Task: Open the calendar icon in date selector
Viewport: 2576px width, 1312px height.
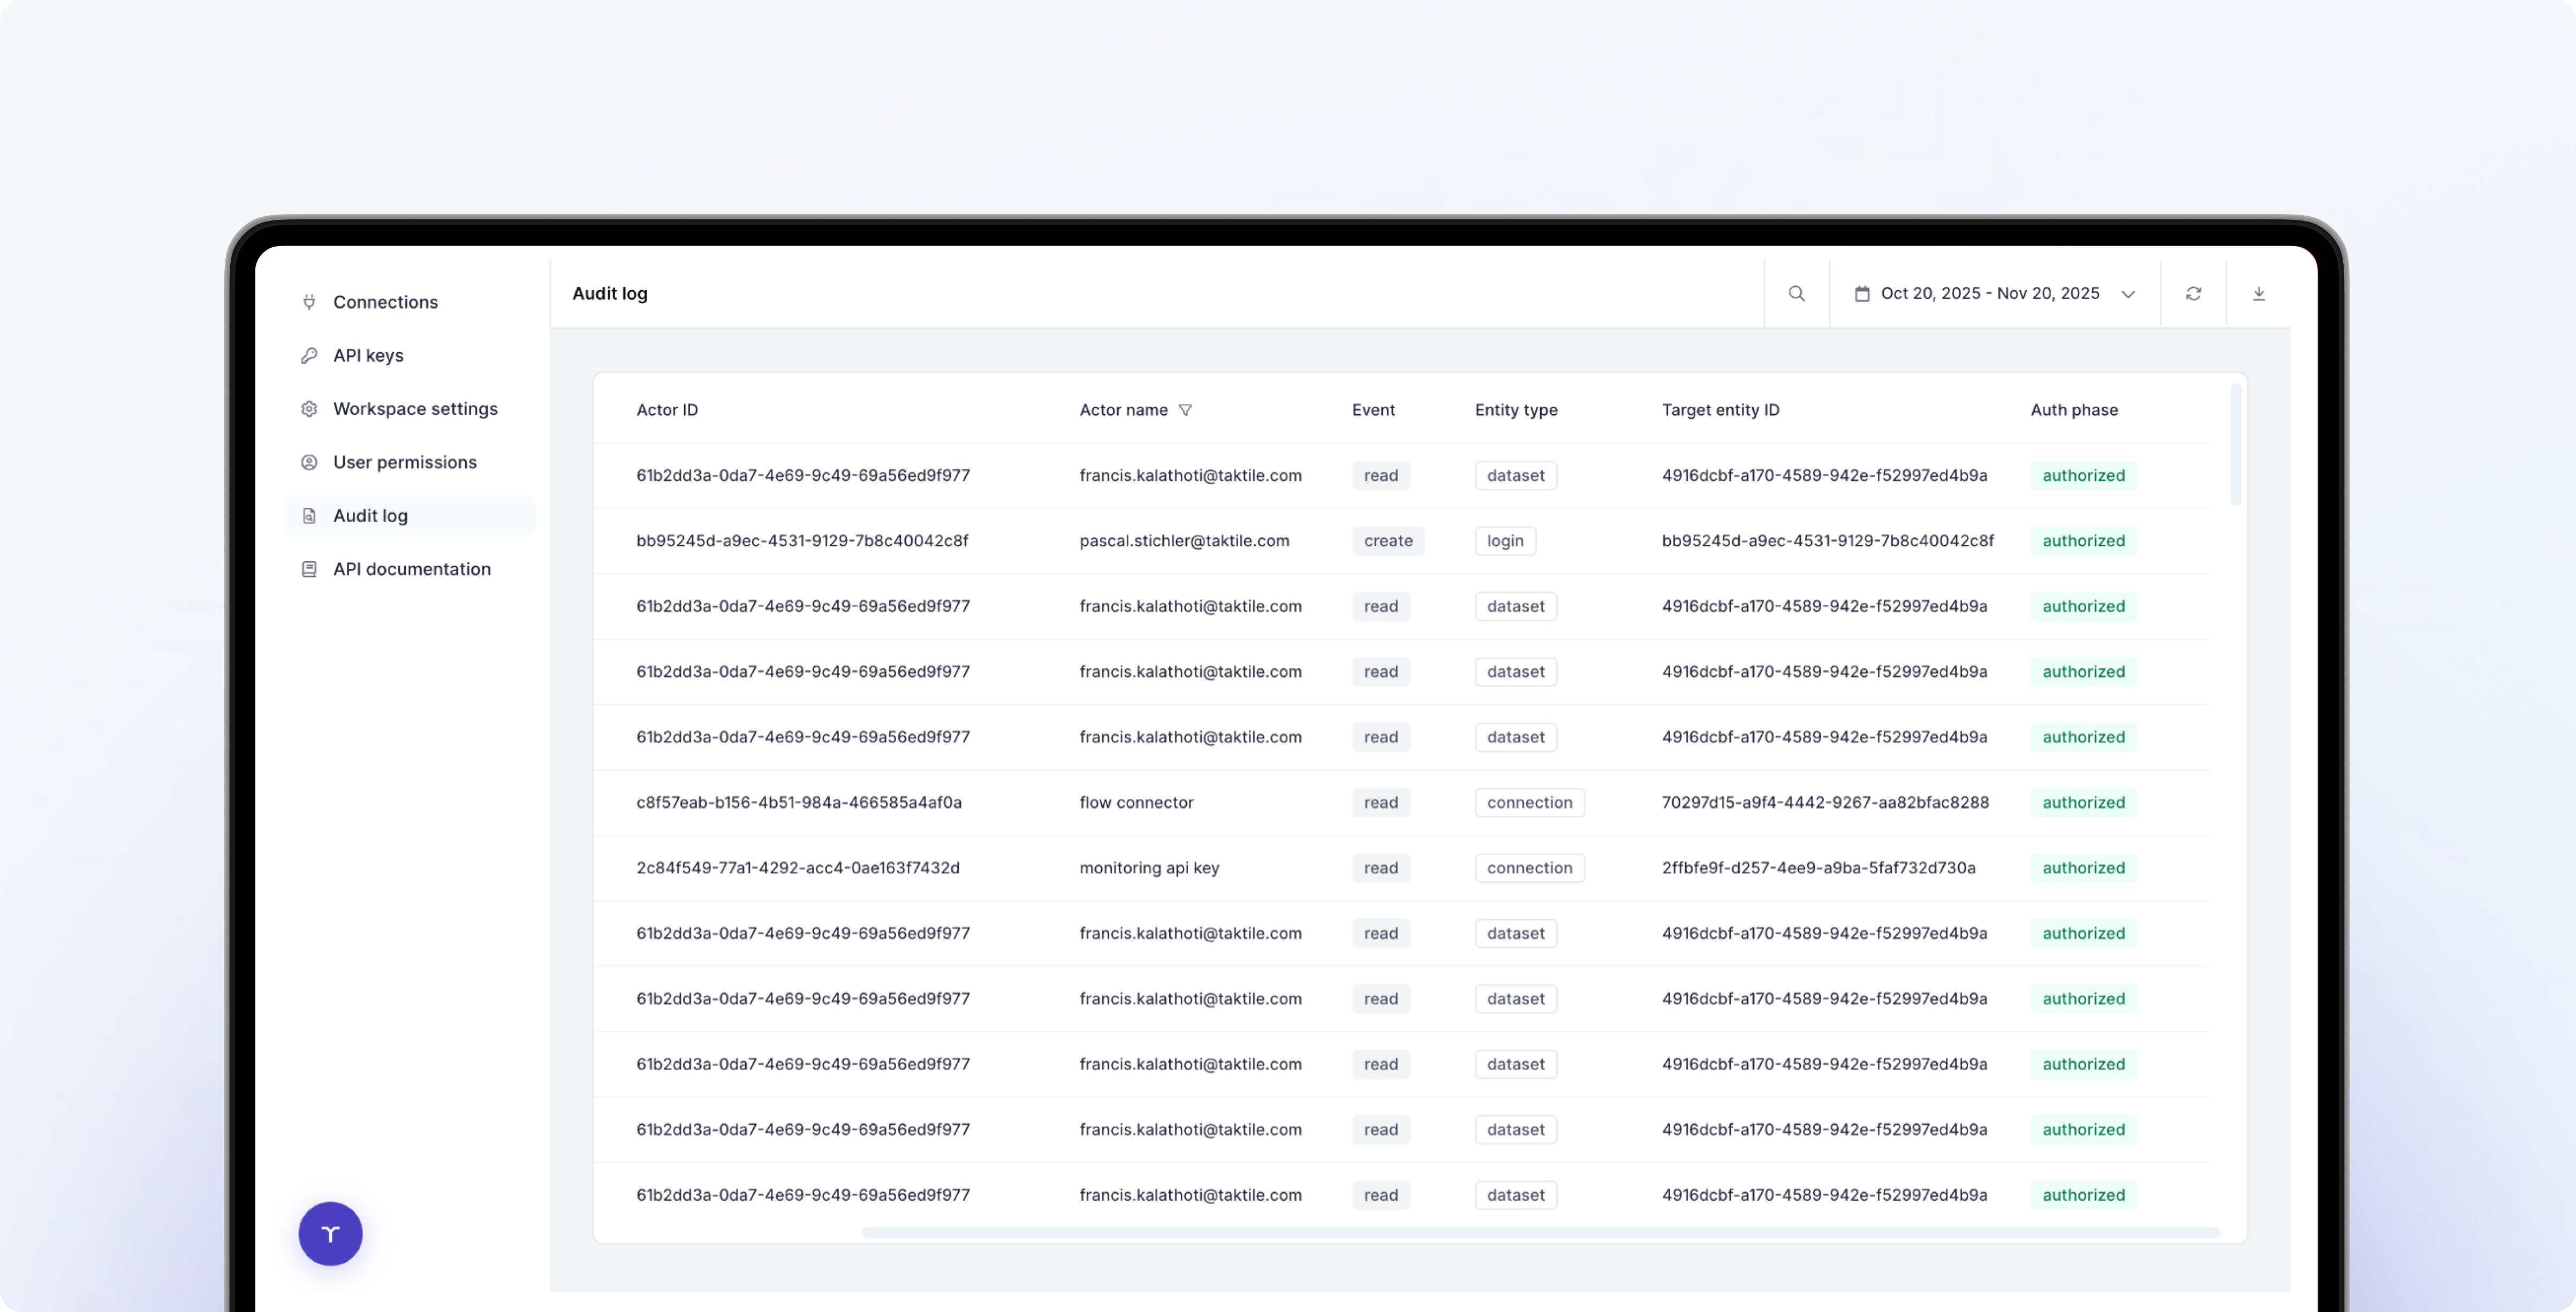Action: pos(1862,294)
